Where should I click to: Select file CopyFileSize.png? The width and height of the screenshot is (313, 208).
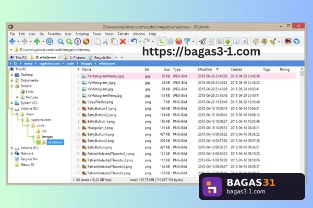click(x=100, y=102)
